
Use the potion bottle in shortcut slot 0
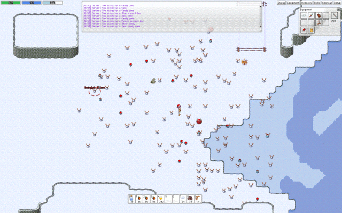tap(131, 199)
